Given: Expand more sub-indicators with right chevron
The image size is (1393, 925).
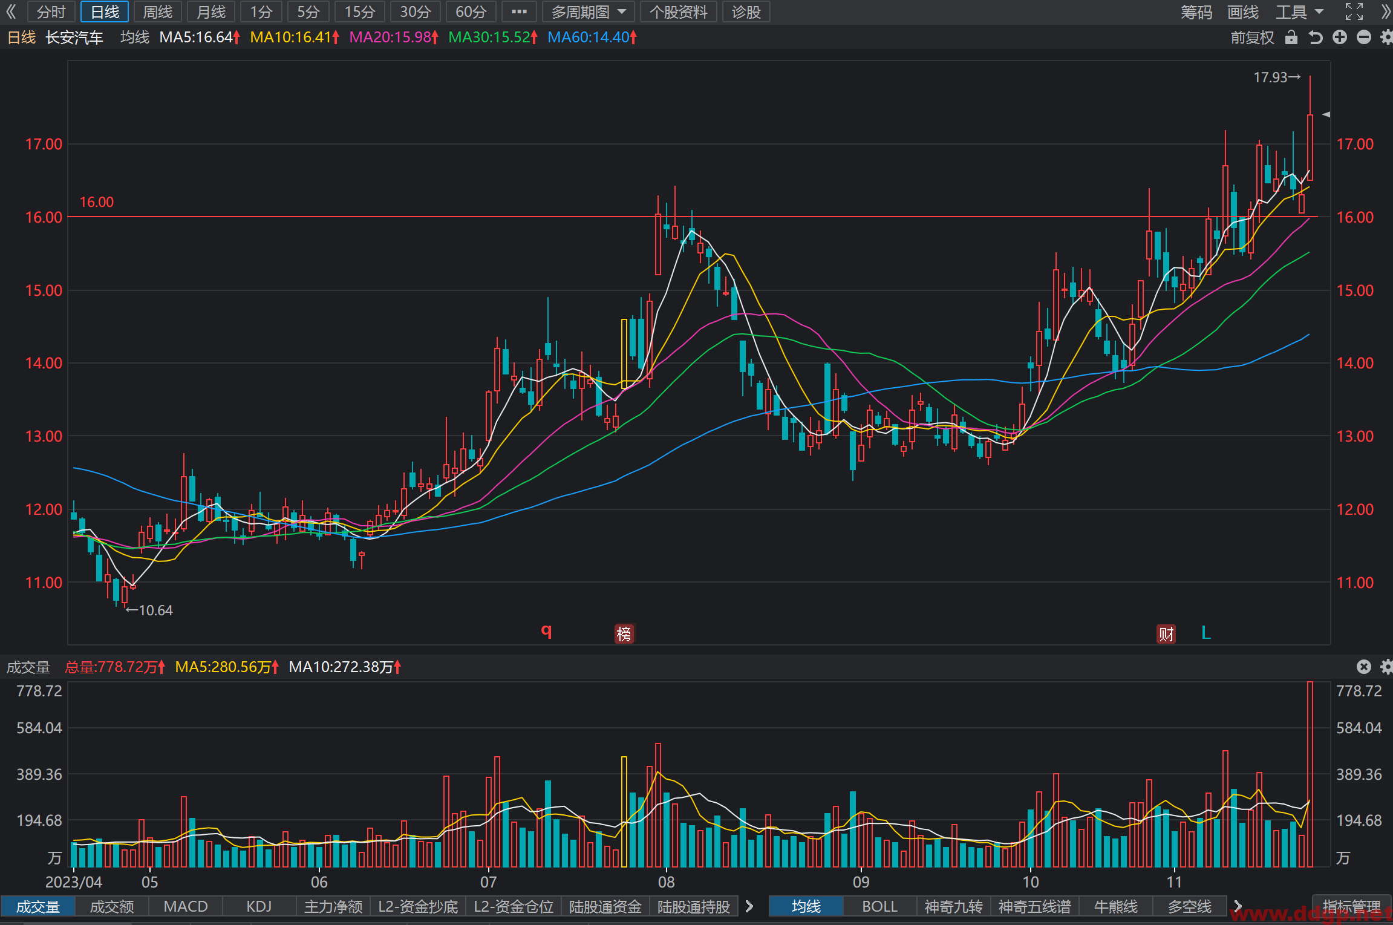Looking at the screenshot, I should pyautogui.click(x=749, y=906).
